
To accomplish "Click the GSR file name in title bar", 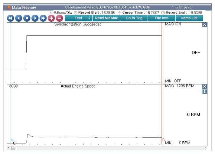I will [108, 7].
